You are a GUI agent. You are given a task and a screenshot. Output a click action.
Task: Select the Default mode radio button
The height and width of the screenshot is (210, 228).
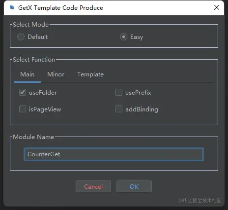click(21, 37)
